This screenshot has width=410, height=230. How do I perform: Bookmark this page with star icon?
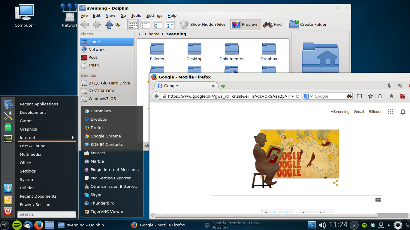[370, 96]
